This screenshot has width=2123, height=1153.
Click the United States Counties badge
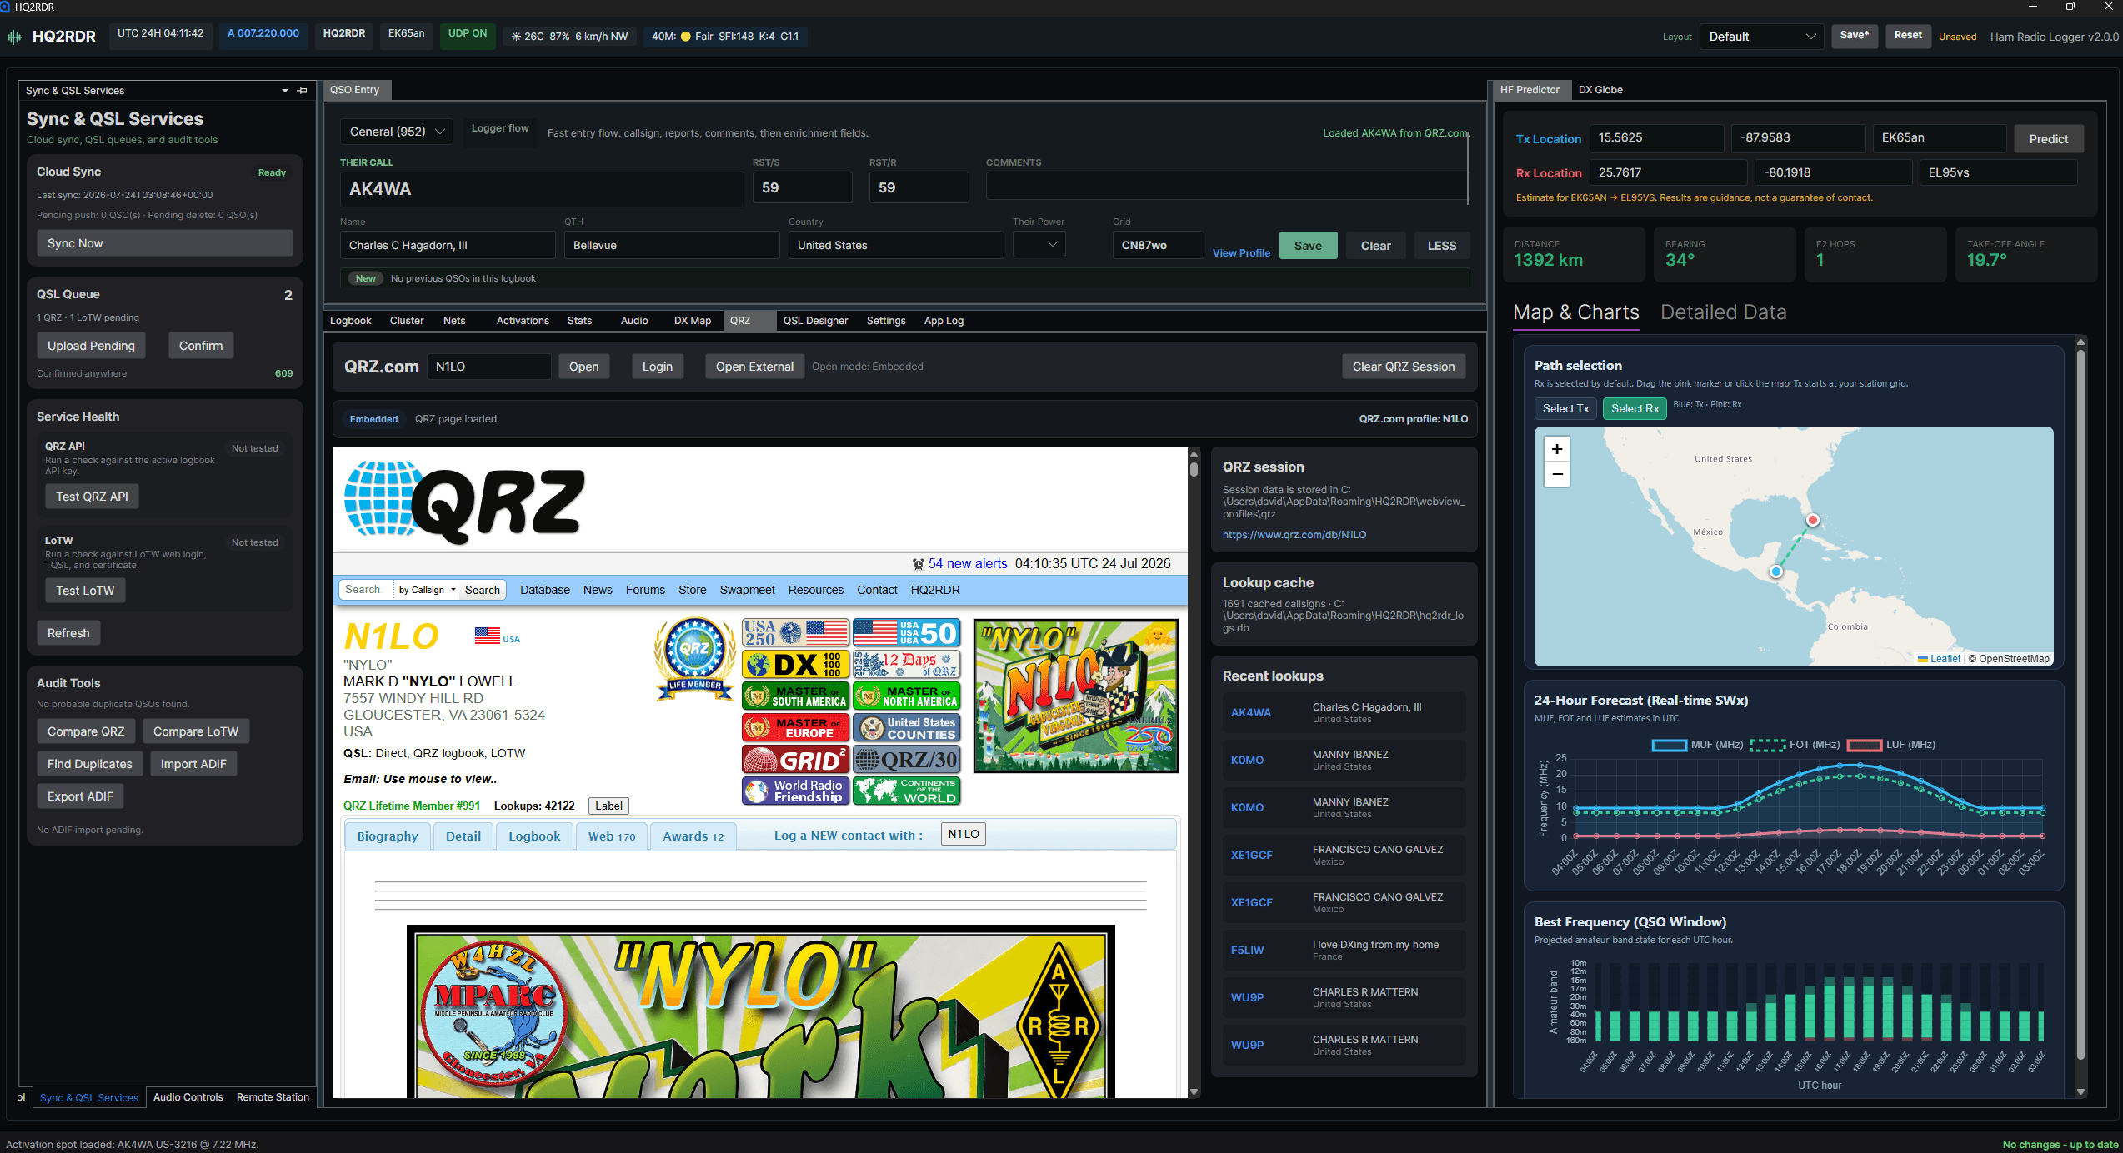(906, 727)
